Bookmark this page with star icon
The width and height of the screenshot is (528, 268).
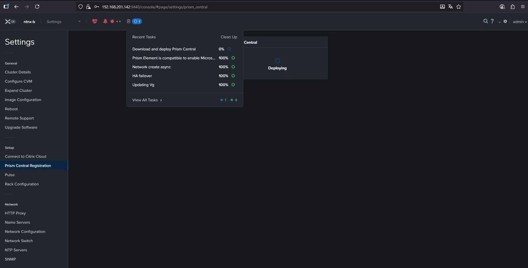(x=459, y=7)
